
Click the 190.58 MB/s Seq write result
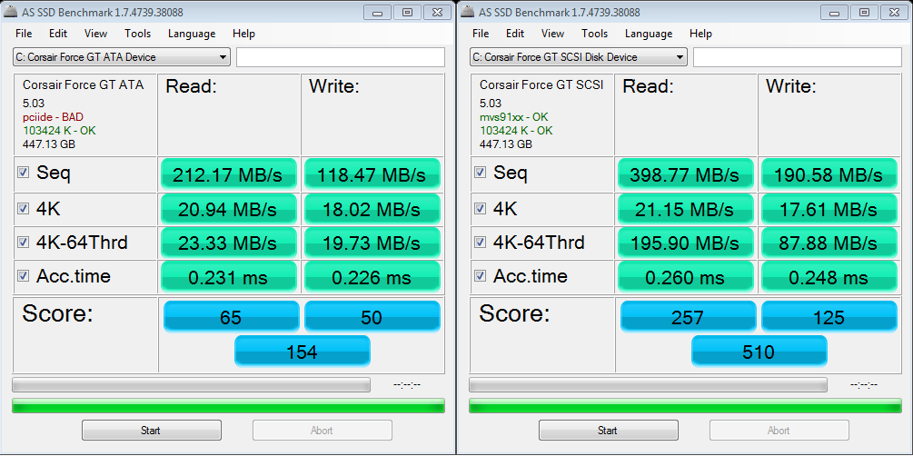pyautogui.click(x=829, y=174)
